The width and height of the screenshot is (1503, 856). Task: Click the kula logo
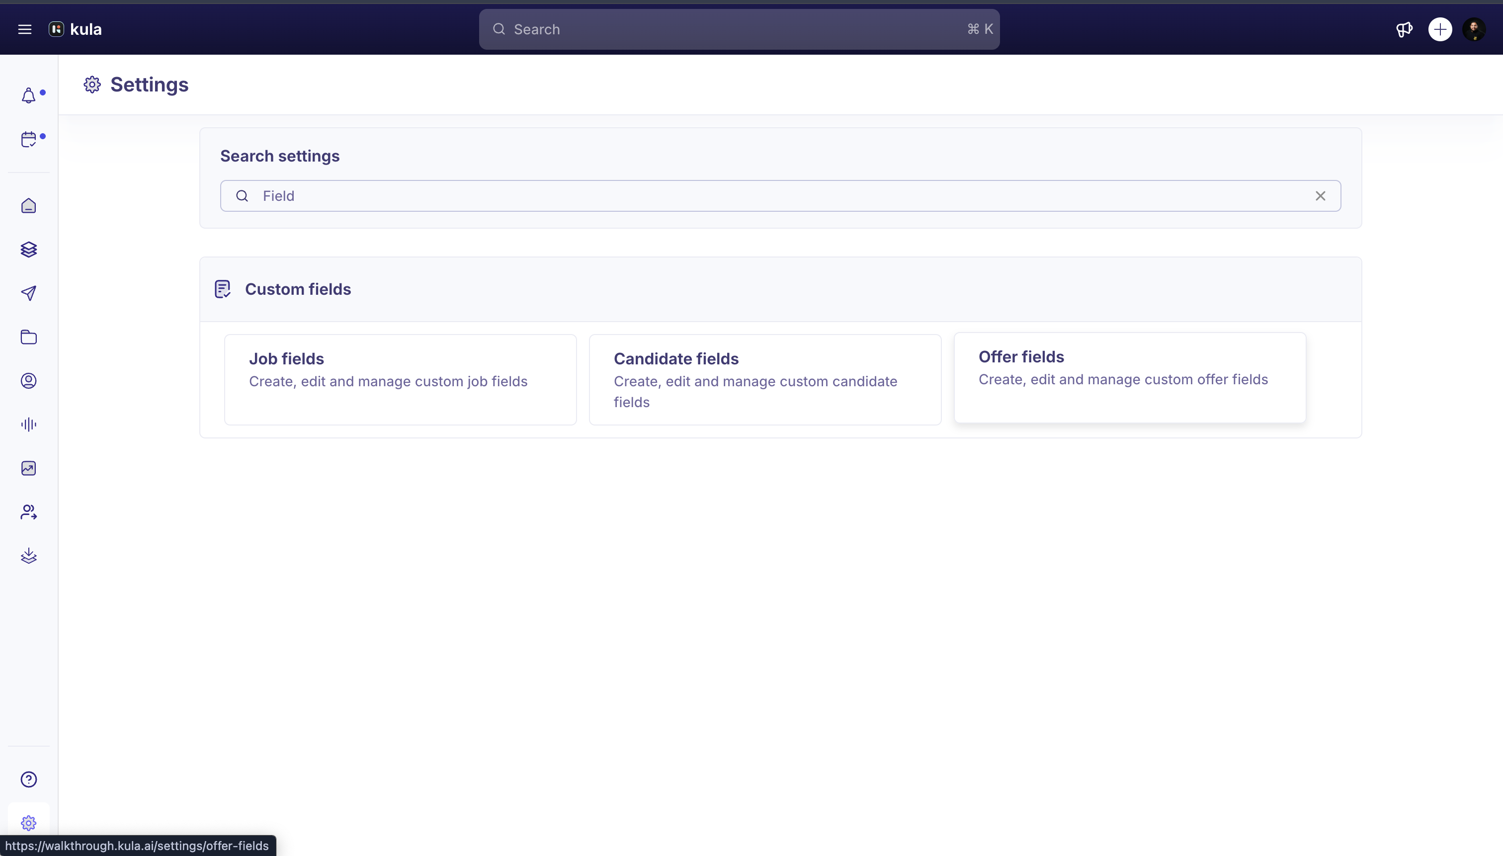(75, 29)
